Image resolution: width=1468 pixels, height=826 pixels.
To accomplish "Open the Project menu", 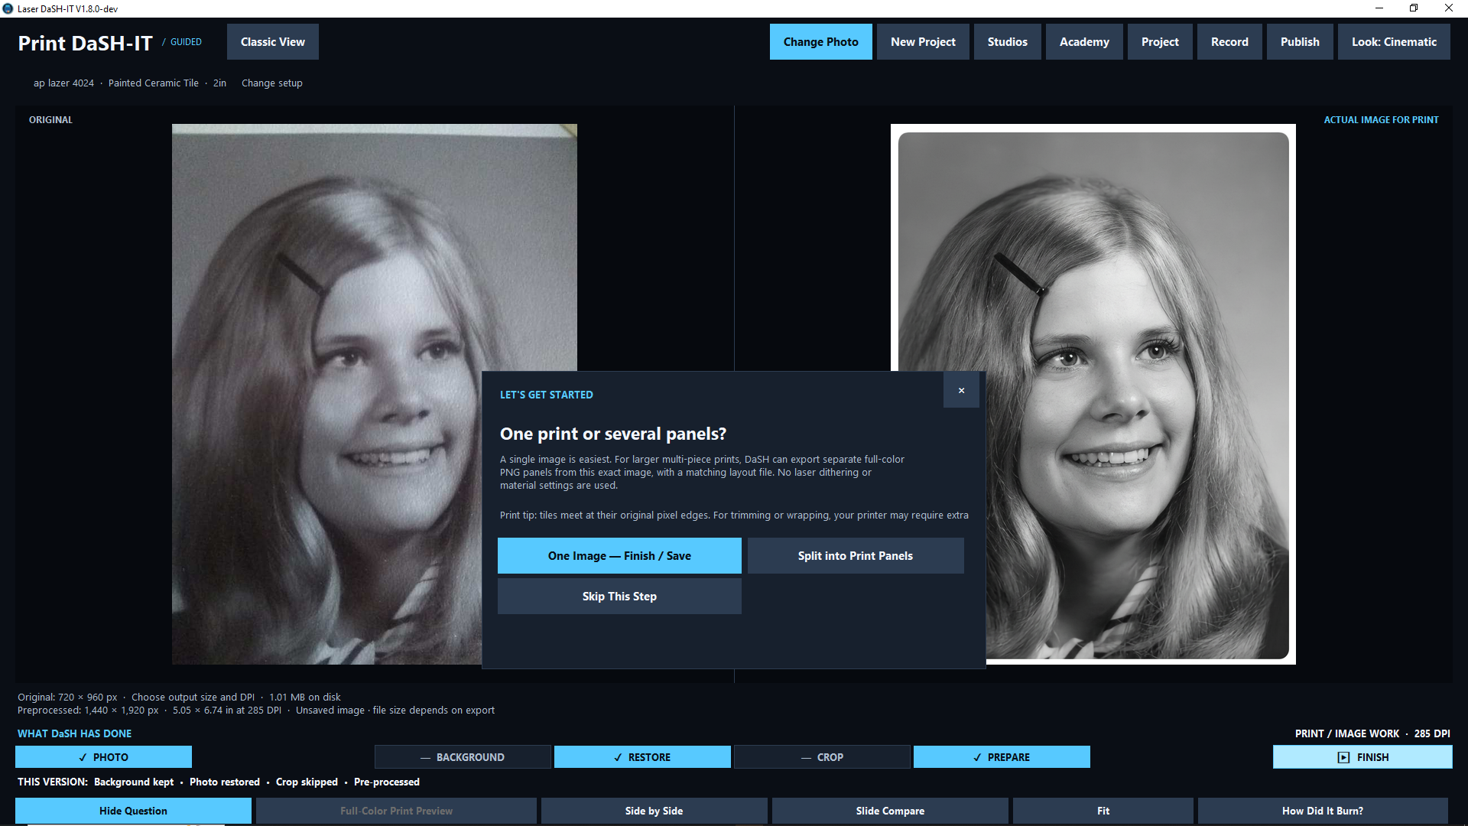I will [x=1160, y=42].
